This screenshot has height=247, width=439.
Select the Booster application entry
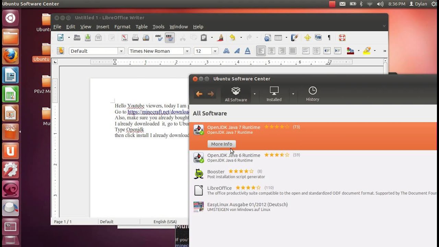pos(313,174)
